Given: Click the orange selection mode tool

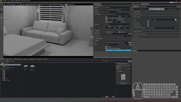Looking at the screenshot, I should tap(1, 9).
